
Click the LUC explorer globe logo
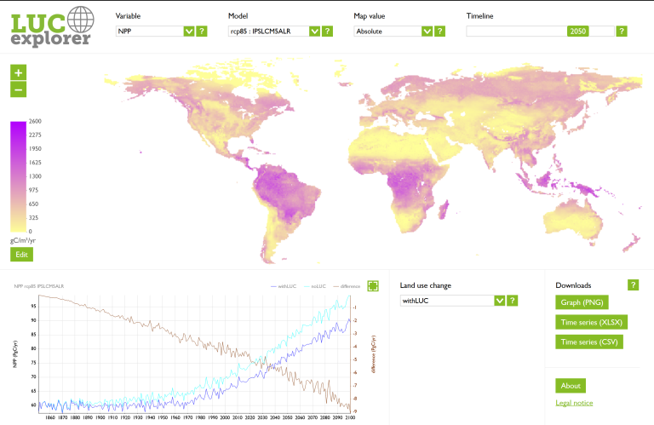click(x=51, y=26)
